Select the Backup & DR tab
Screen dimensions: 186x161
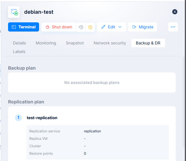pyautogui.click(x=148, y=43)
